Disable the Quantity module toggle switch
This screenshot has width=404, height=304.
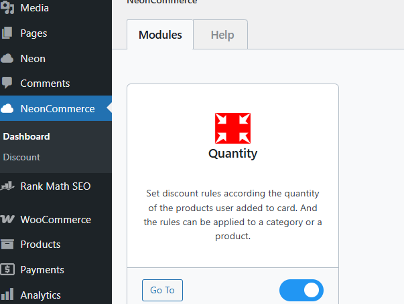coord(301,290)
